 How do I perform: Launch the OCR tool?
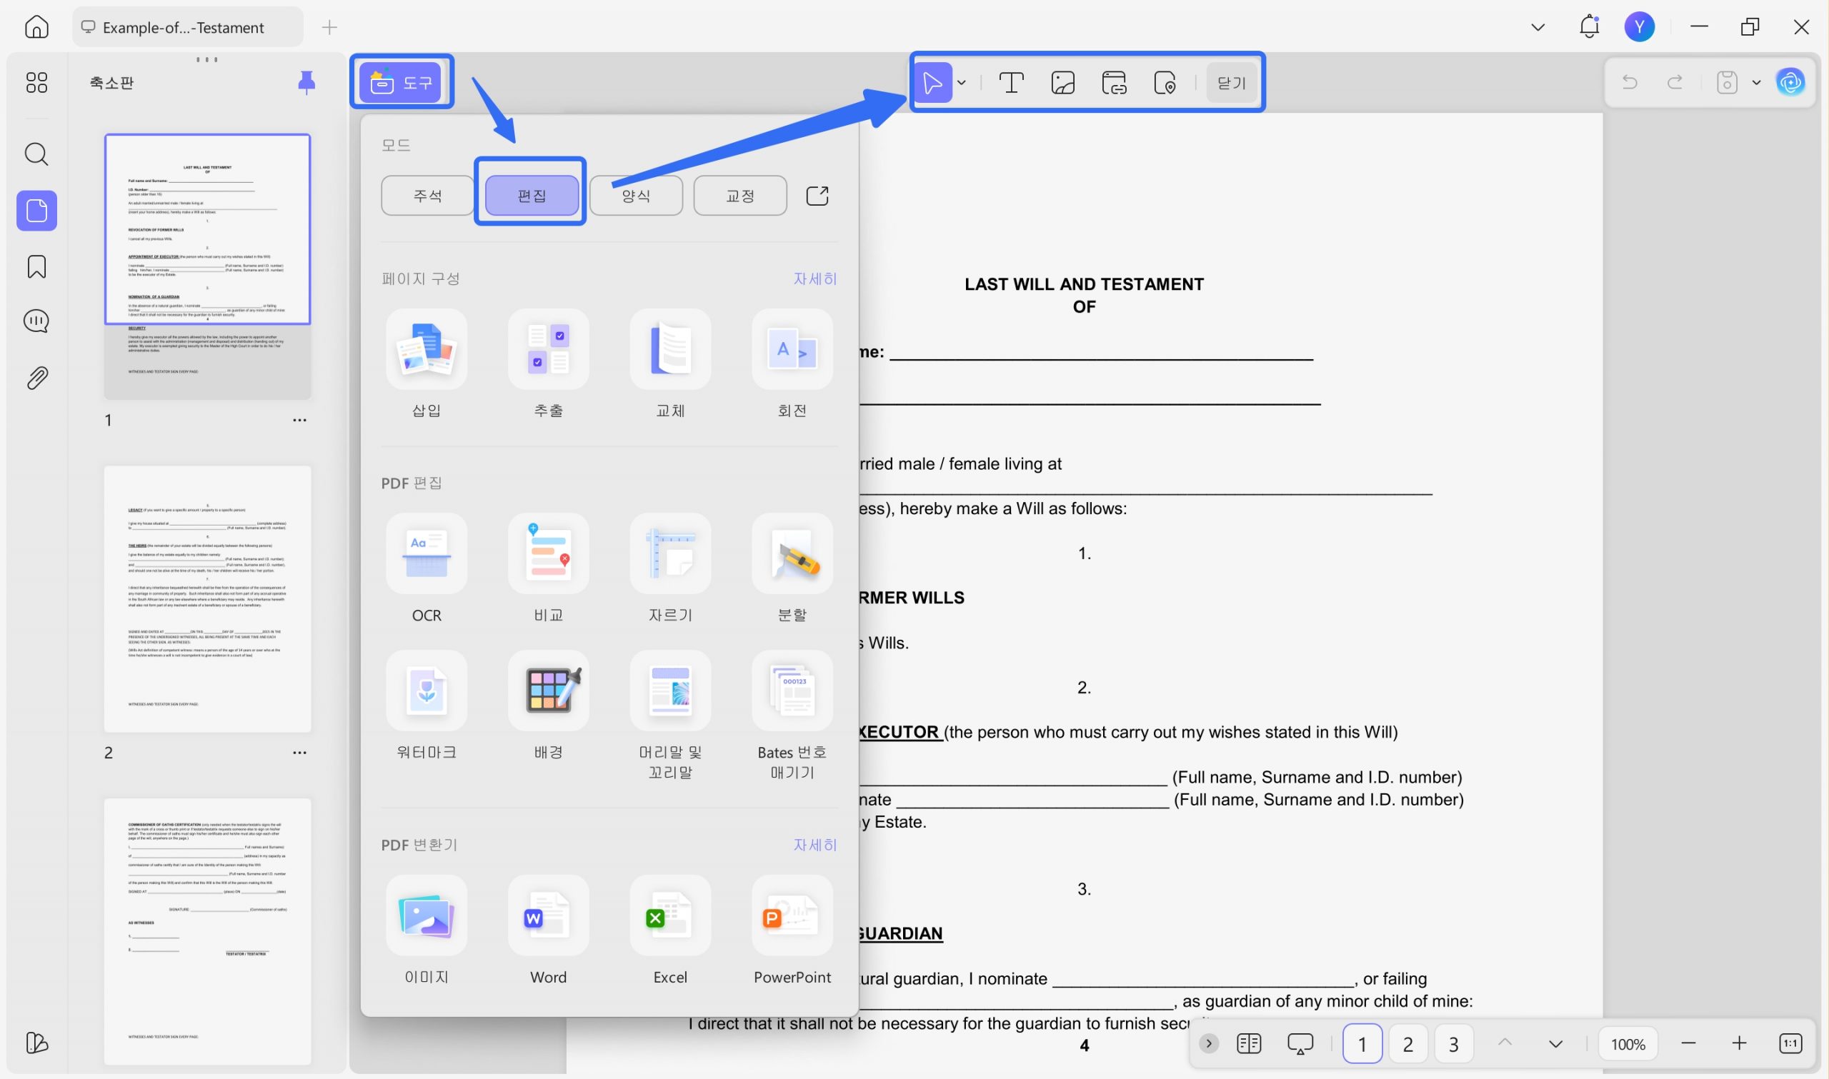point(426,569)
